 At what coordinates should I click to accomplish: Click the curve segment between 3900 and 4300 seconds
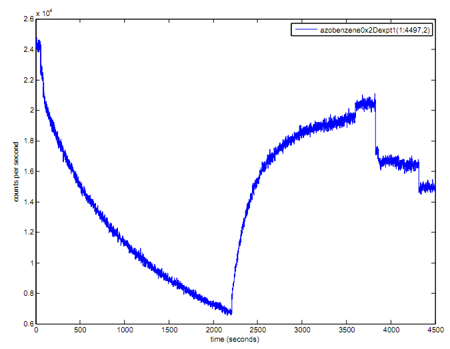399,163
